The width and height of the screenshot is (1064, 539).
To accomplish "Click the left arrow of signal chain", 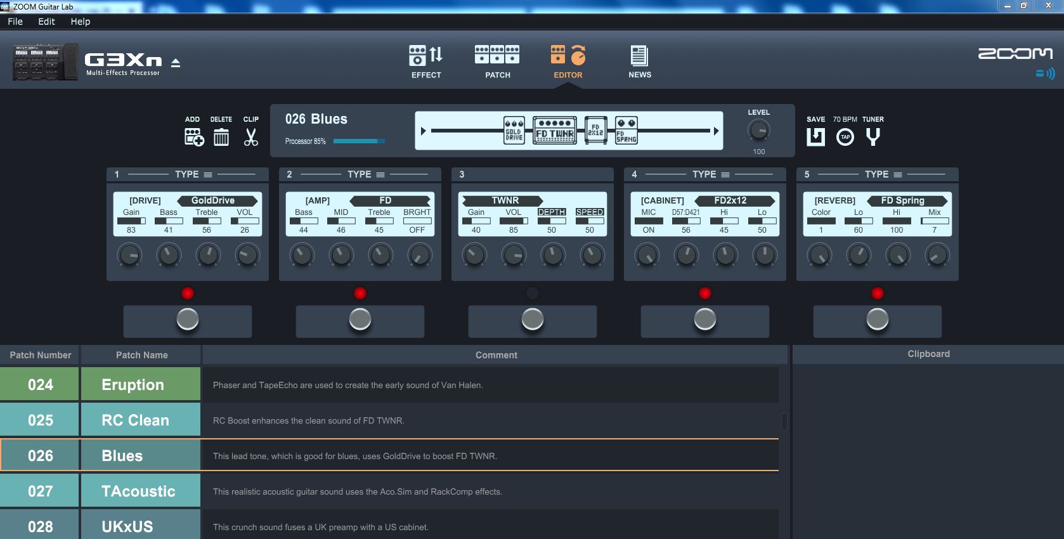I will click(x=424, y=131).
